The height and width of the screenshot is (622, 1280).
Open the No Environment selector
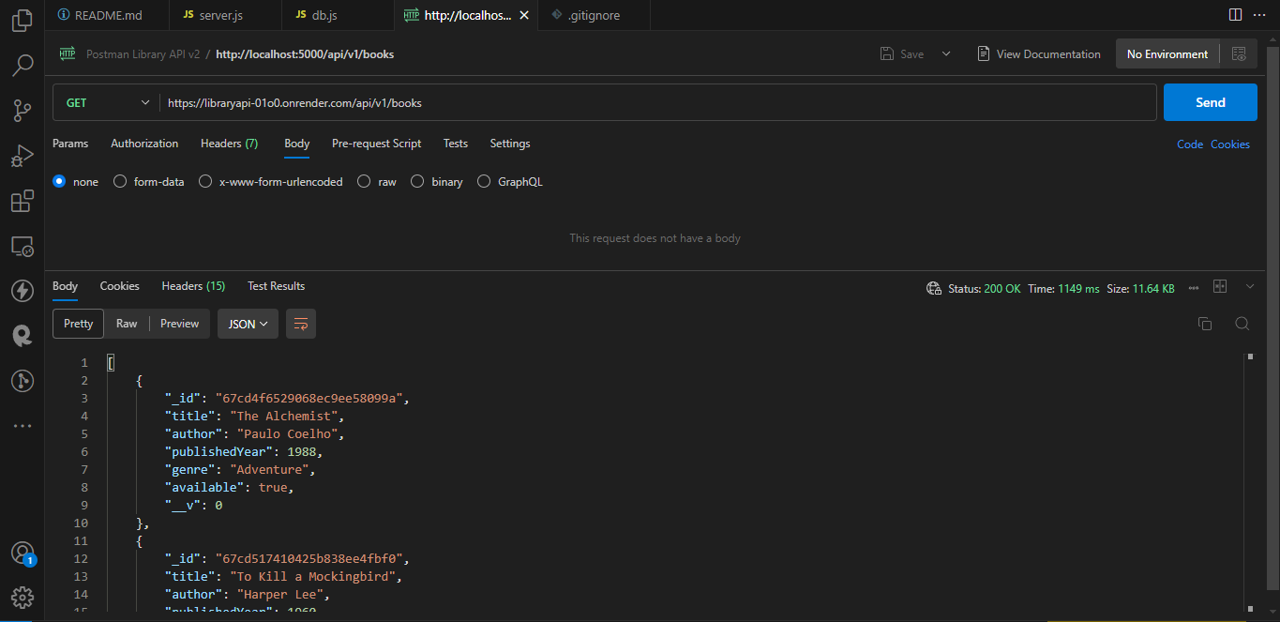pyautogui.click(x=1167, y=54)
